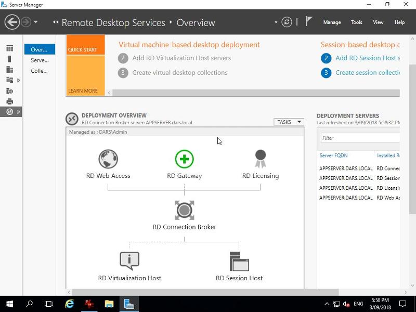Screen dimensions: 416x312
Task: Click the Add RD Session Host servers link
Action: click(368, 58)
